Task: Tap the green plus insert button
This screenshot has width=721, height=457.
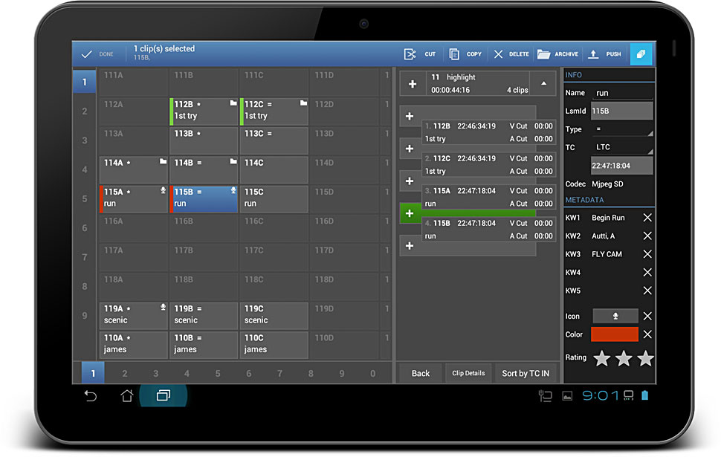Action: tap(410, 213)
